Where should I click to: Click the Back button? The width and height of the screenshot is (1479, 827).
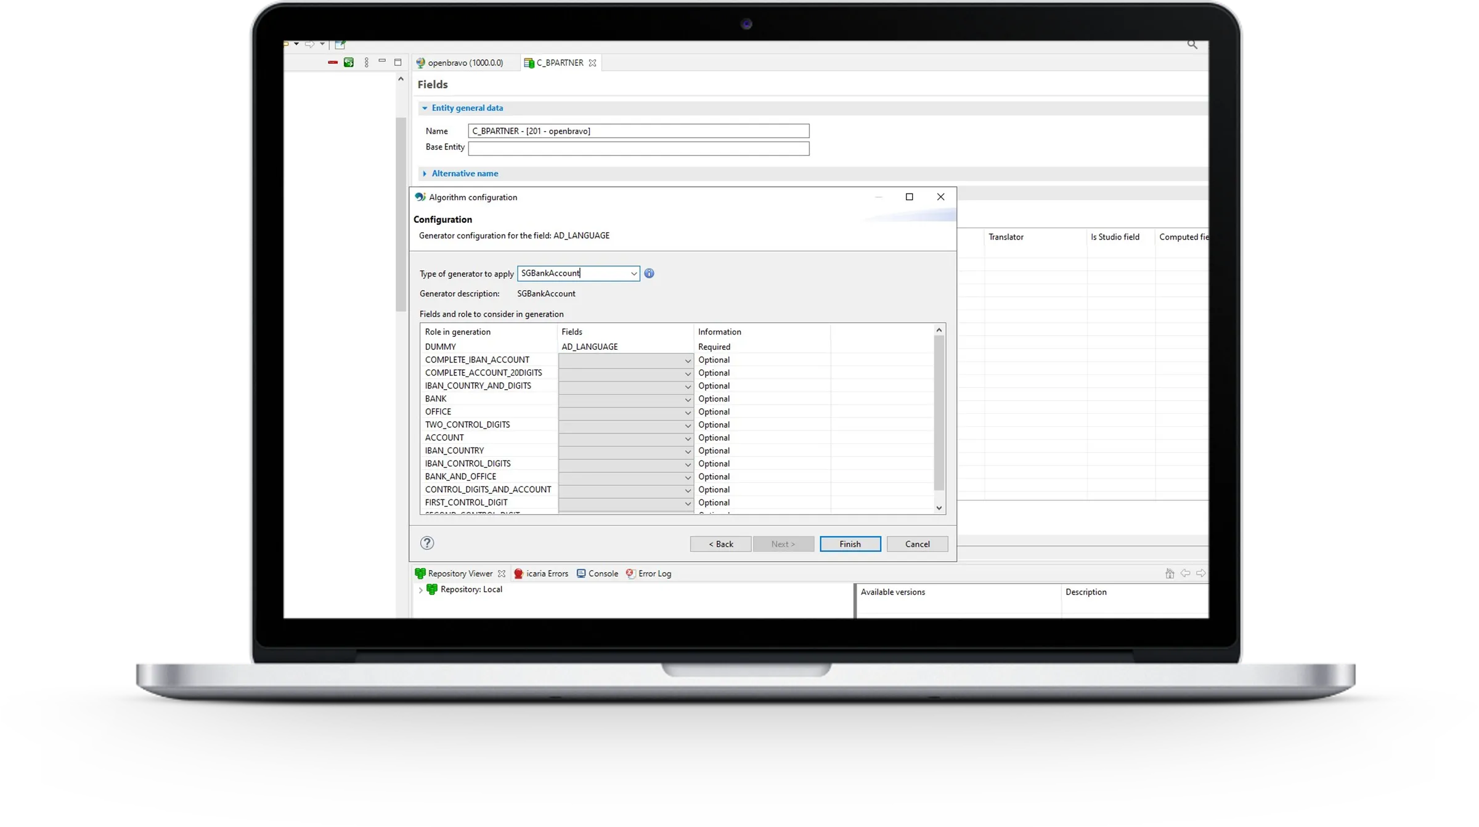pyautogui.click(x=720, y=544)
